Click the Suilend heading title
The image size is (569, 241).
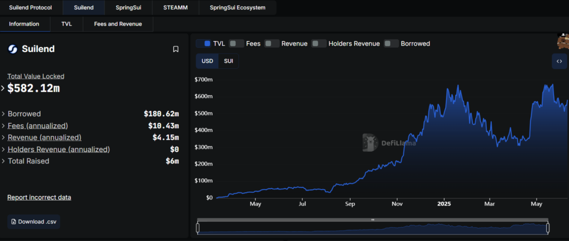38,49
